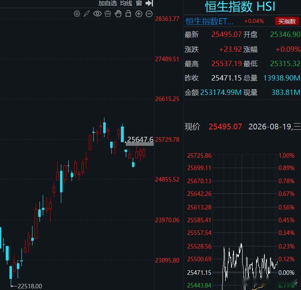301x290 pixels.
Task: Select the 开盘 value 25346.90
Action: pos(285,35)
